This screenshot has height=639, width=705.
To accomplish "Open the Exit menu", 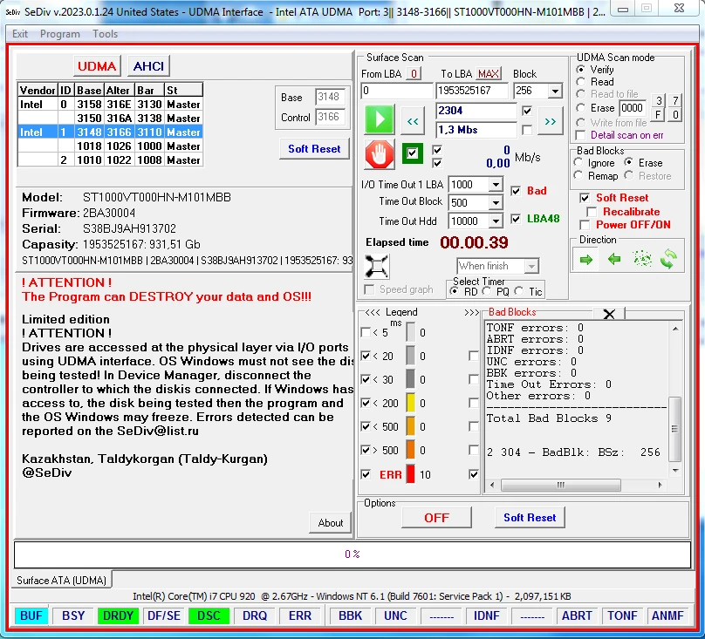I will click(x=20, y=34).
